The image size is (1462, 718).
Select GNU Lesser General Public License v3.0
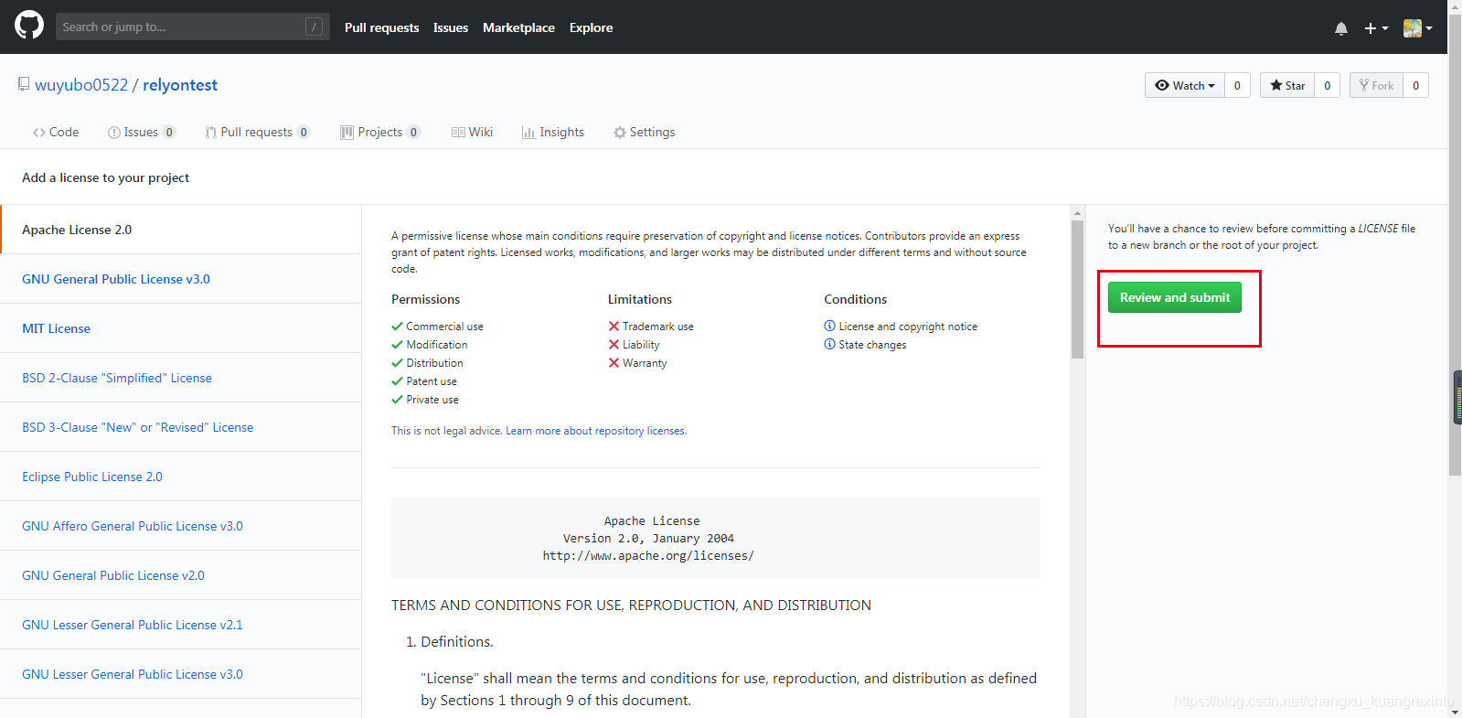point(181,674)
